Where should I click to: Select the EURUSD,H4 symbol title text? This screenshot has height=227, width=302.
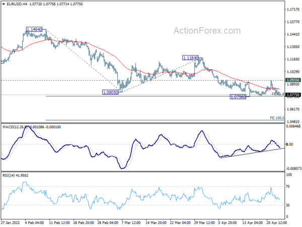(x=17, y=4)
